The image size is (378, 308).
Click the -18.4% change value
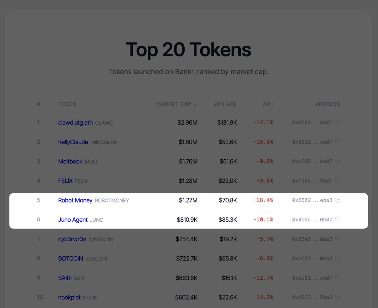tap(263, 200)
